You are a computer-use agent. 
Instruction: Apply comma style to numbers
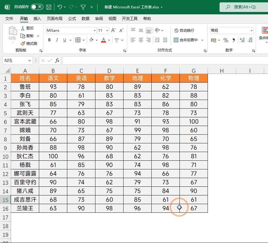click(234, 40)
